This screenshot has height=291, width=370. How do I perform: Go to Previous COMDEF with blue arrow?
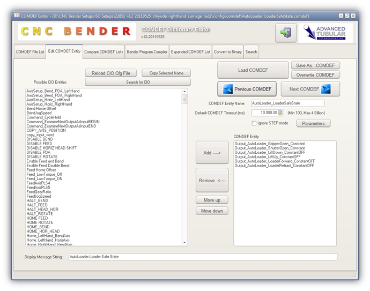coord(247,89)
